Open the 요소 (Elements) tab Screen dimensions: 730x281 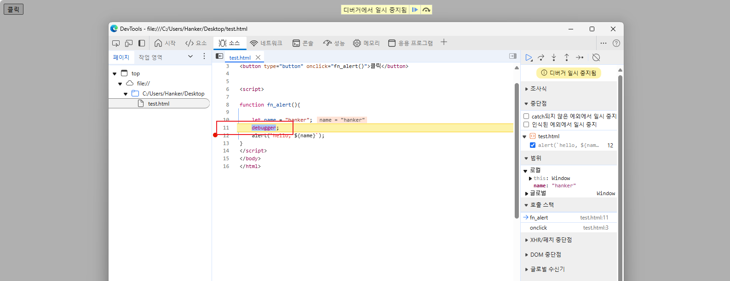pos(196,43)
